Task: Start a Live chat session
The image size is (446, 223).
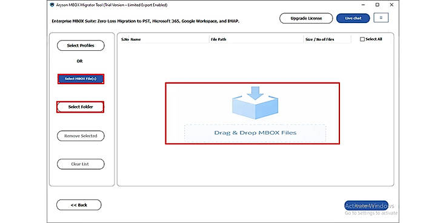Action: 353,18
